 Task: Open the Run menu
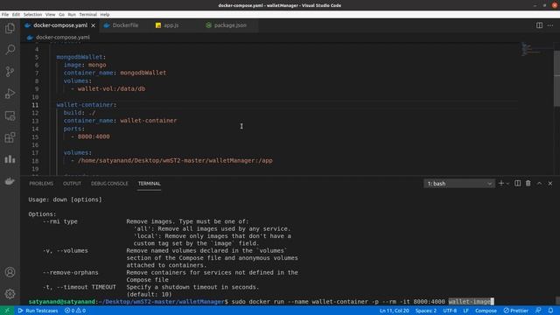72,15
